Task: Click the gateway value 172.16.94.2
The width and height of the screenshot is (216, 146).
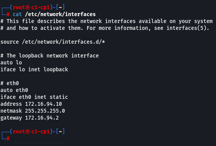Action: pos(42,118)
